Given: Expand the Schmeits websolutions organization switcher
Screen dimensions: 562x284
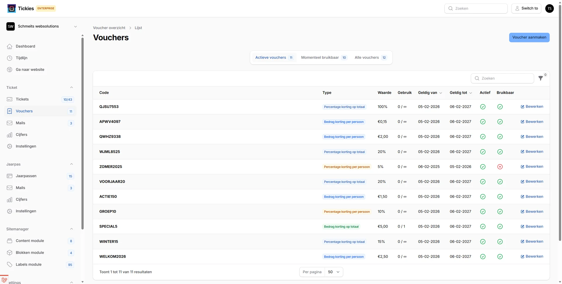Looking at the screenshot, I should tap(75, 27).
